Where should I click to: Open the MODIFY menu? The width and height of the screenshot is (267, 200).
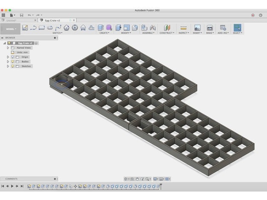click(x=126, y=33)
